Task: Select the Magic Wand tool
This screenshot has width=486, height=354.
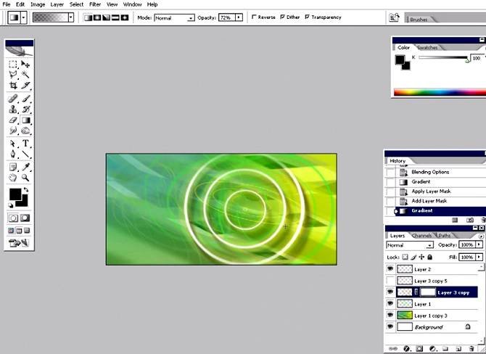Action: point(25,75)
